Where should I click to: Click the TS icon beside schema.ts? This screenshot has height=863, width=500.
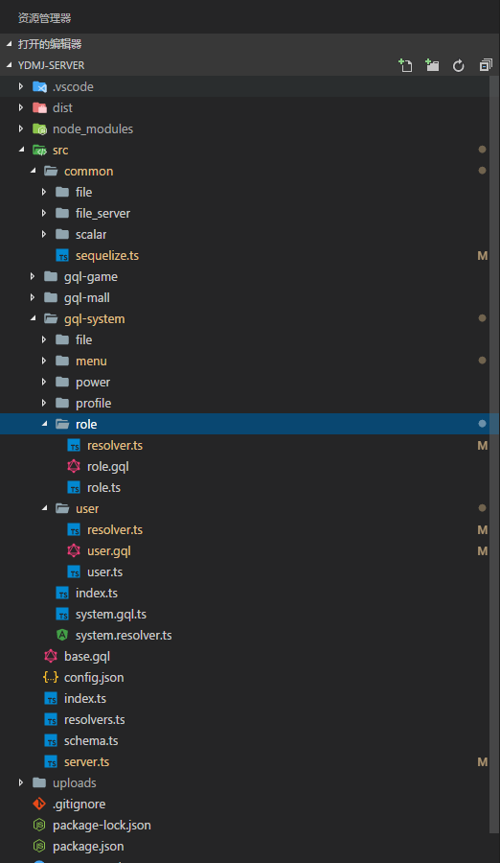pyautogui.click(x=51, y=741)
